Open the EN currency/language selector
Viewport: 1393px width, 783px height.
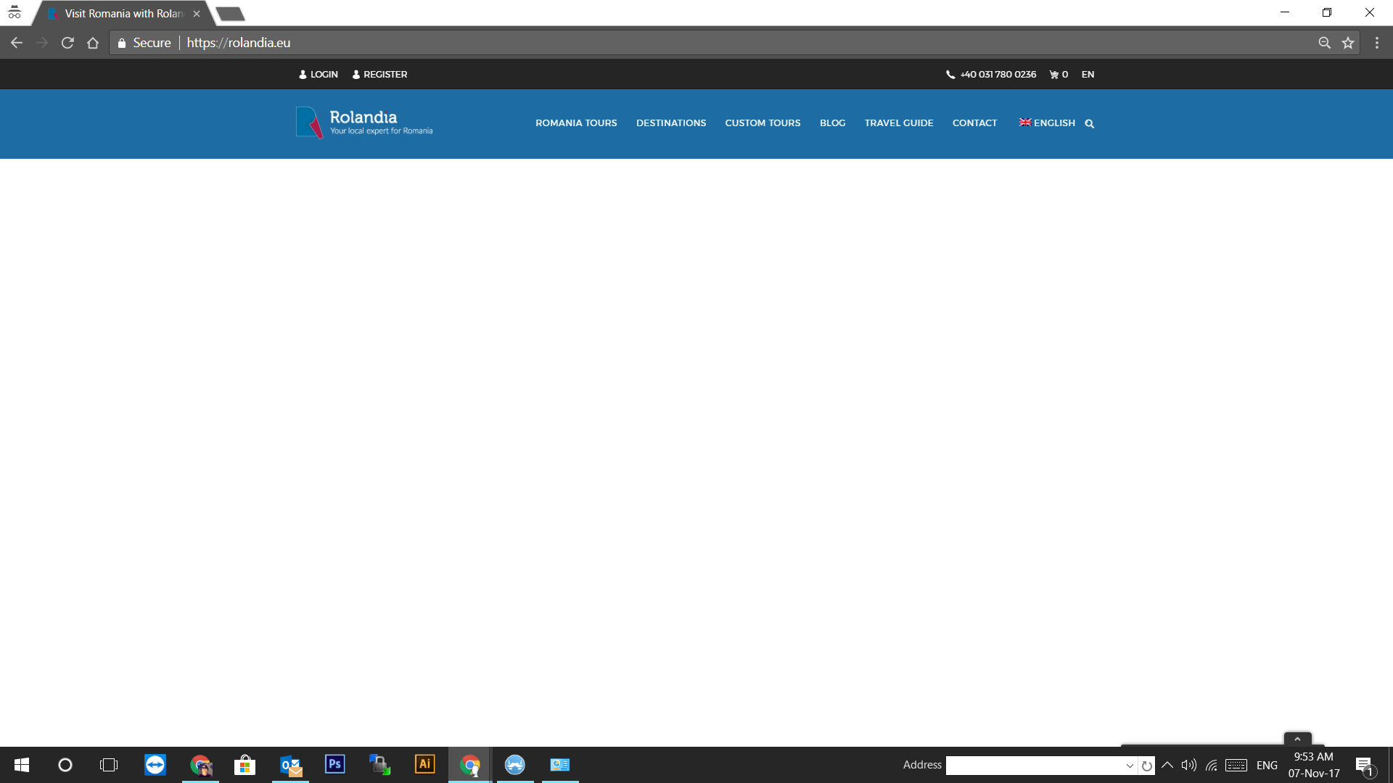1088,75
